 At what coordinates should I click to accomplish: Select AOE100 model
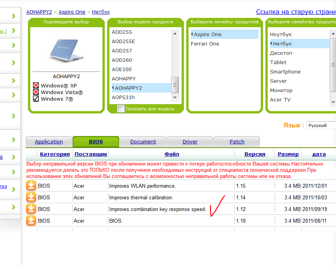141,70
